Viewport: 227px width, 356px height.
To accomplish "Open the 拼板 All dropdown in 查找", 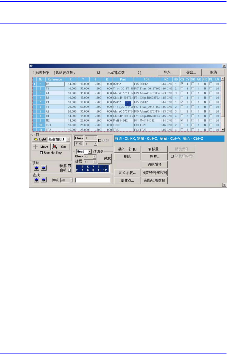I will click(67, 180).
